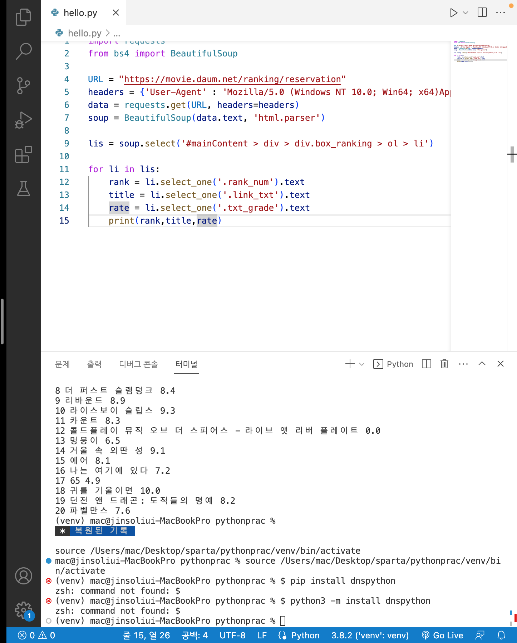Open the Extensions view
Viewport: 517px width, 643px height.
[x=24, y=154]
